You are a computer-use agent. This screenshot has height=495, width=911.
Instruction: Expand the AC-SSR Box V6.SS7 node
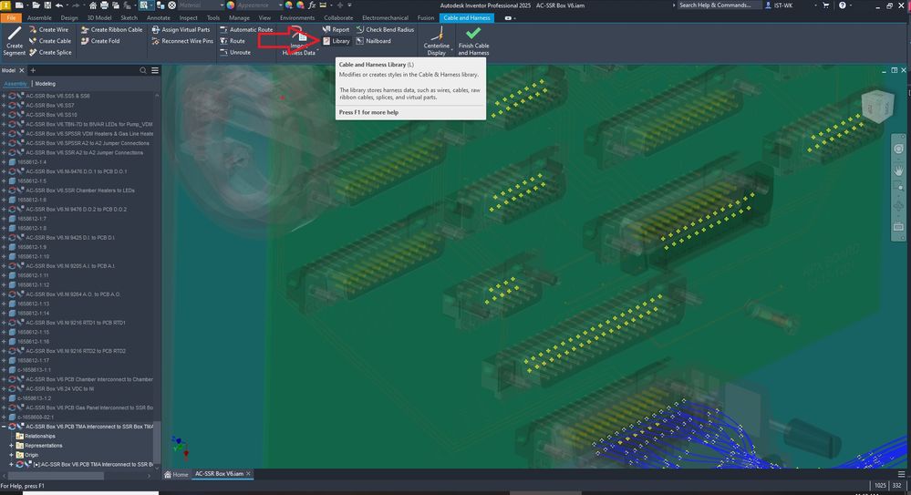click(4, 105)
